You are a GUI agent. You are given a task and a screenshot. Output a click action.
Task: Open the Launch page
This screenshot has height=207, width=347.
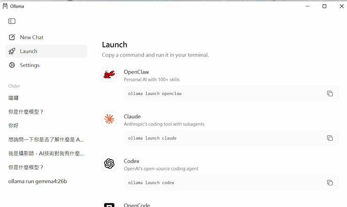point(46,51)
